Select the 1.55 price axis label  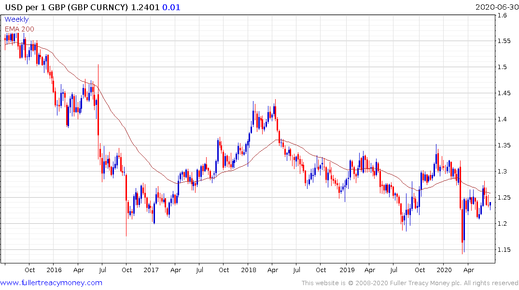click(x=504, y=41)
